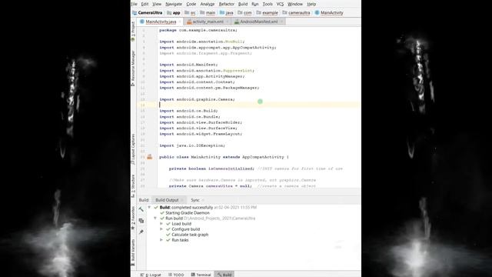Click the import java.io.IOException line
This screenshot has width=492, height=277.
click(x=192, y=145)
